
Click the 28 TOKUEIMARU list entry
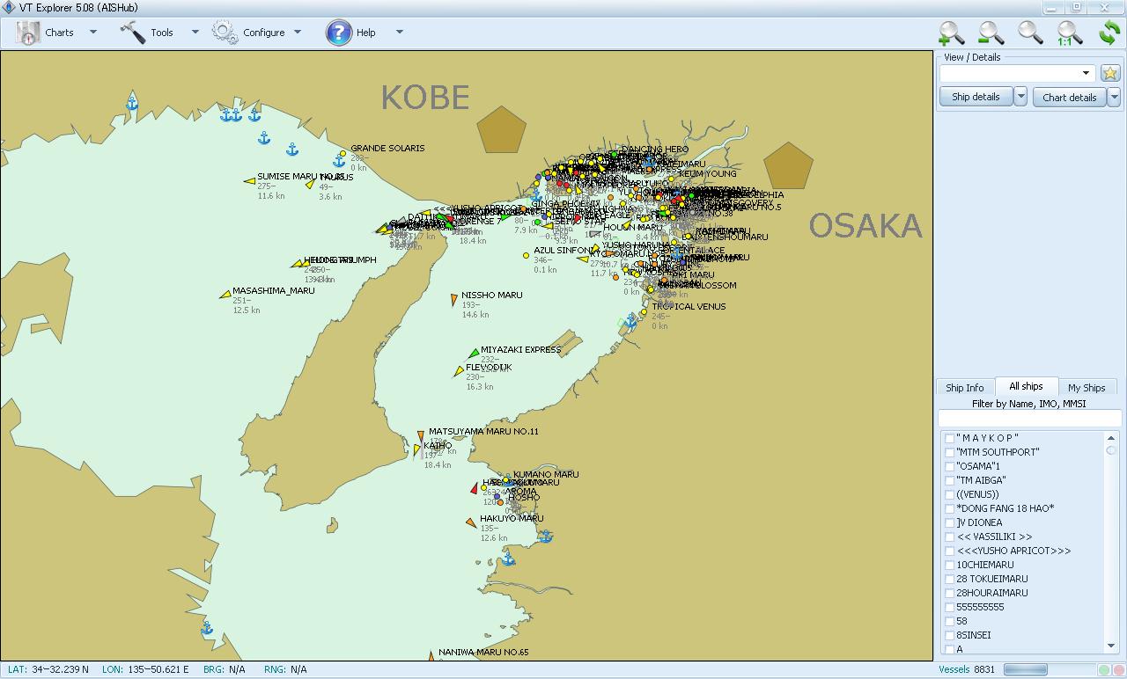992,579
